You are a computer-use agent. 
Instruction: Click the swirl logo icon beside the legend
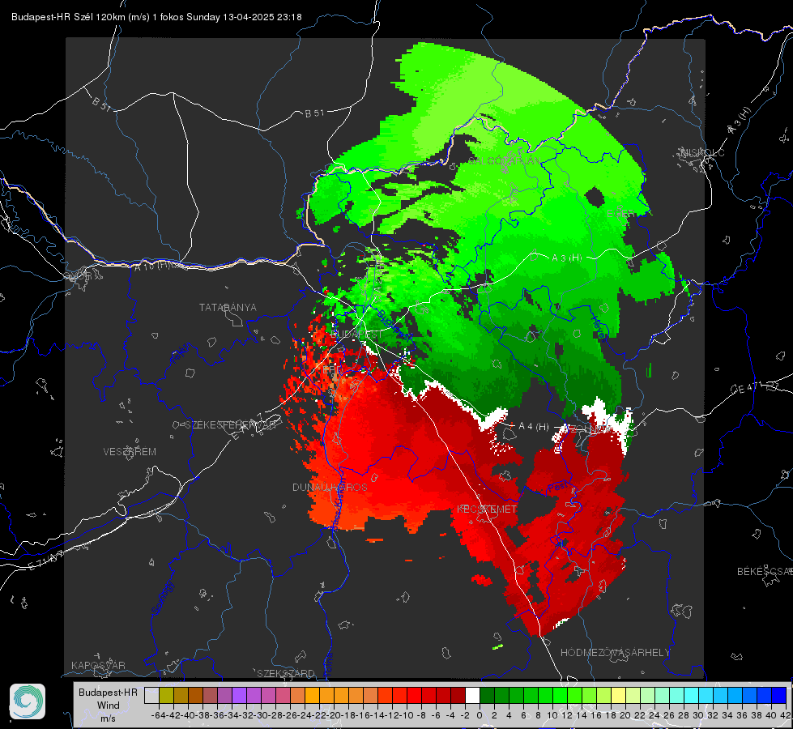(x=28, y=701)
